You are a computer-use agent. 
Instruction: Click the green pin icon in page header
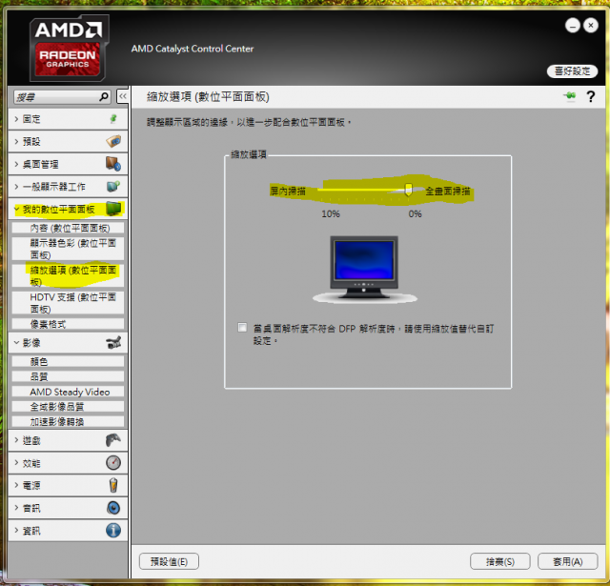coord(570,96)
